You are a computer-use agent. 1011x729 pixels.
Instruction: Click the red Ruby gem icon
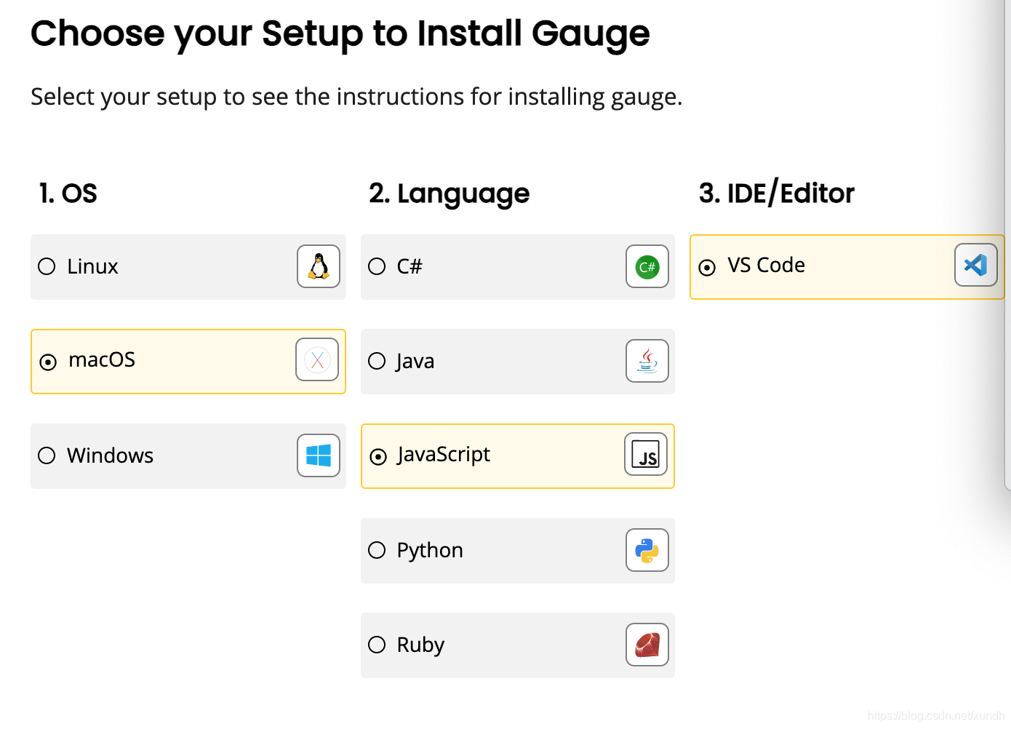(x=647, y=645)
